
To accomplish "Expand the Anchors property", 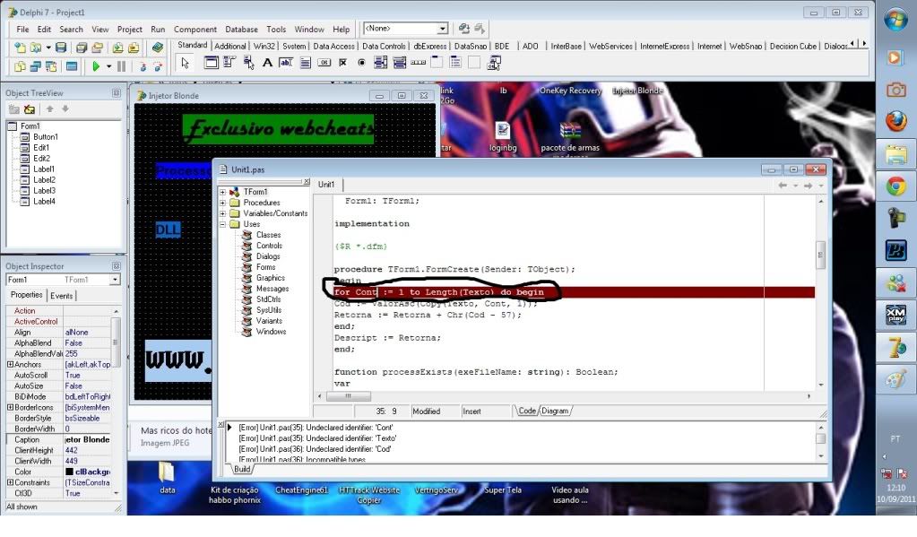I will 10,365.
